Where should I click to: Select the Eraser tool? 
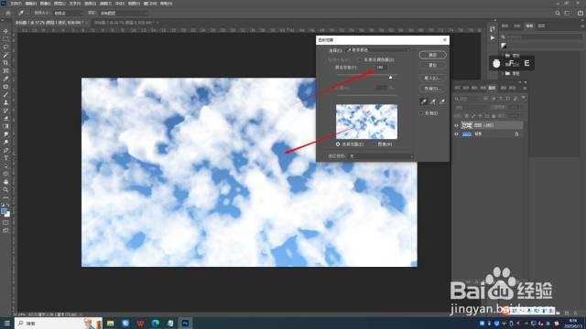[x=5, y=118]
